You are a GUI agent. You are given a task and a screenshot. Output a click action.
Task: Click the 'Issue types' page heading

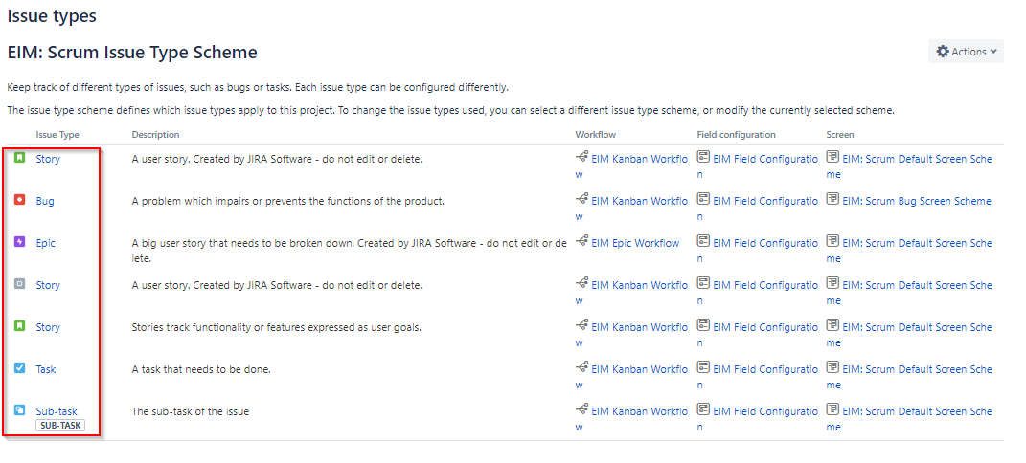(52, 16)
